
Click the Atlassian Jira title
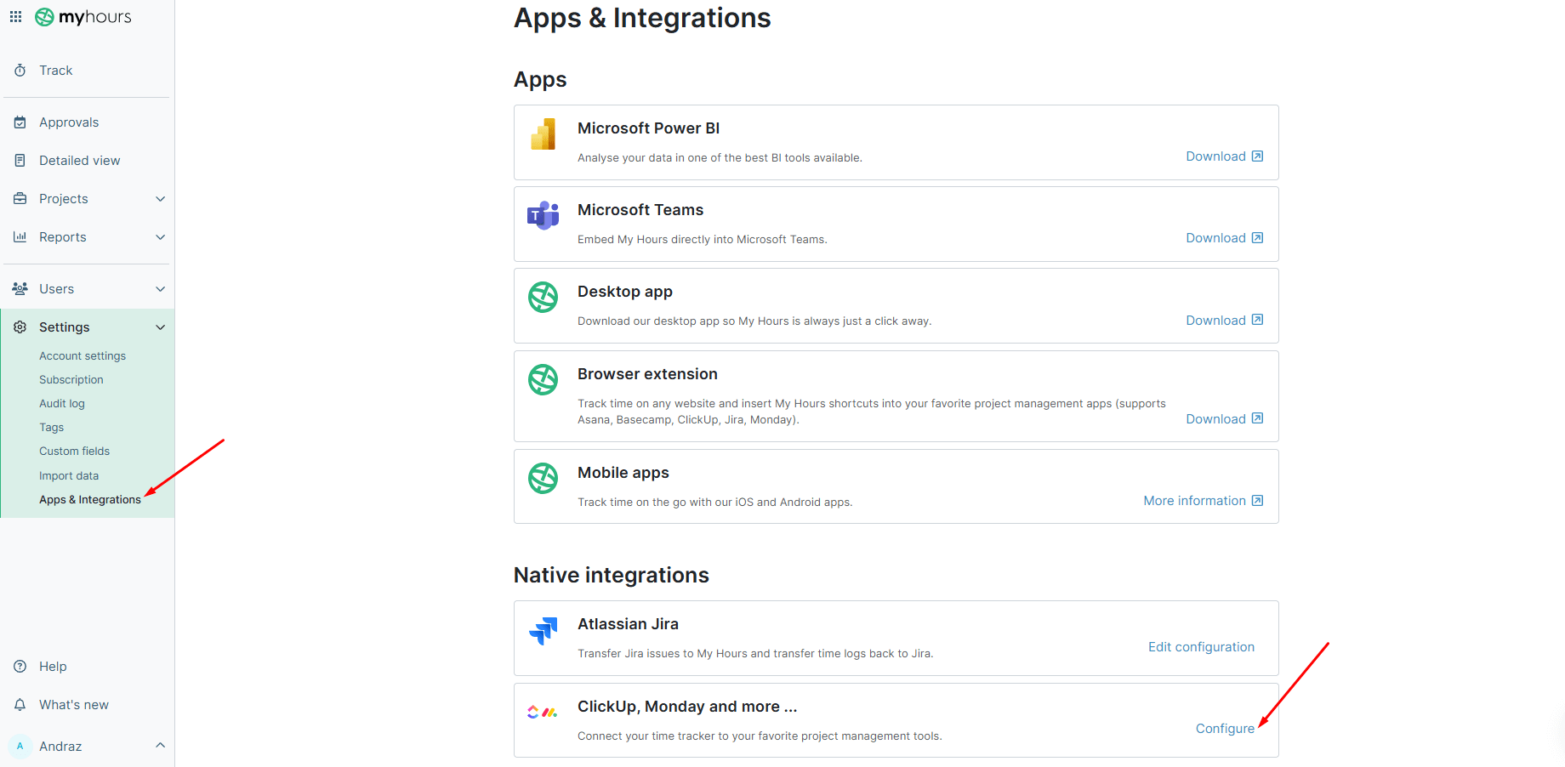[x=629, y=624]
